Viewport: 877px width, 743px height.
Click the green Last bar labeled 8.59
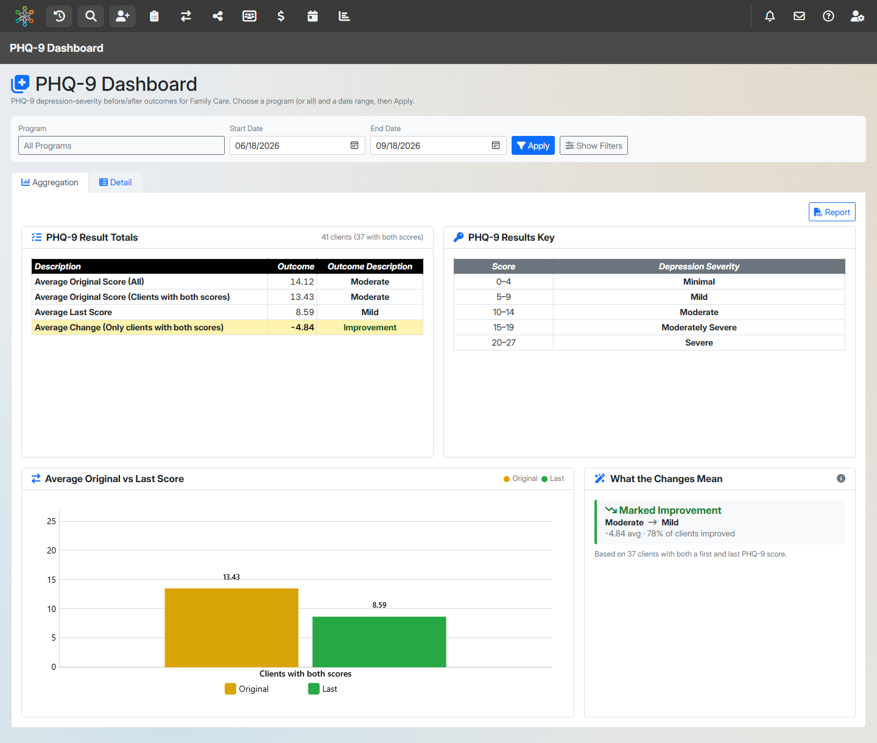coord(379,642)
